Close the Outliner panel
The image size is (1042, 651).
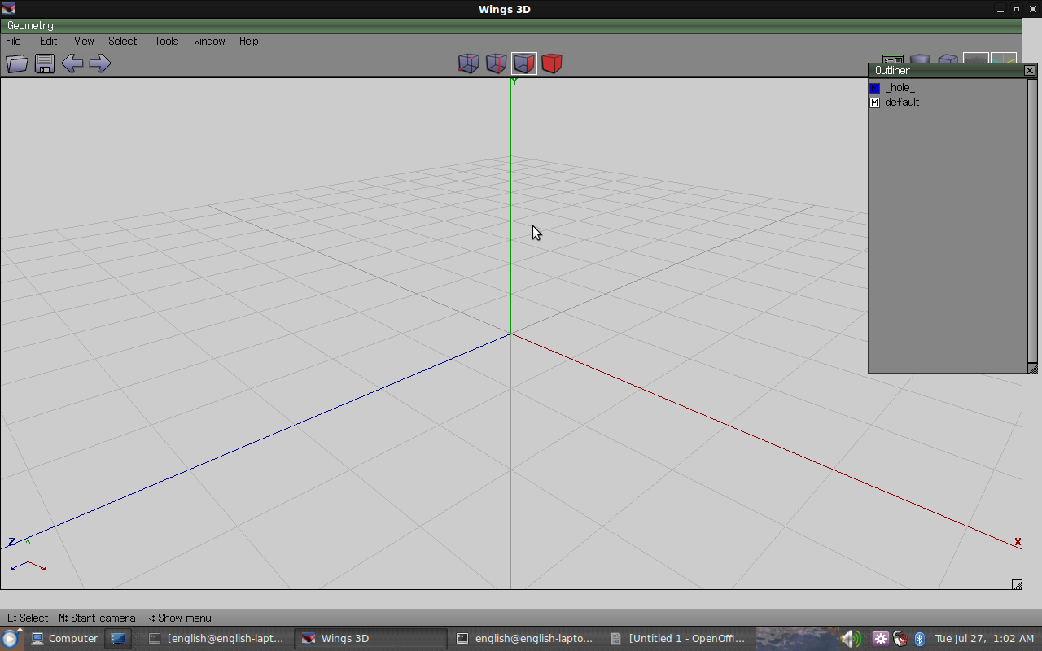point(1030,71)
